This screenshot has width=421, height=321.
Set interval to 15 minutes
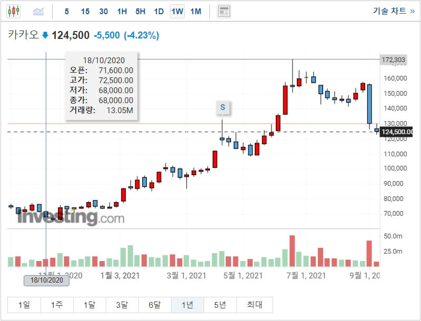(85, 12)
